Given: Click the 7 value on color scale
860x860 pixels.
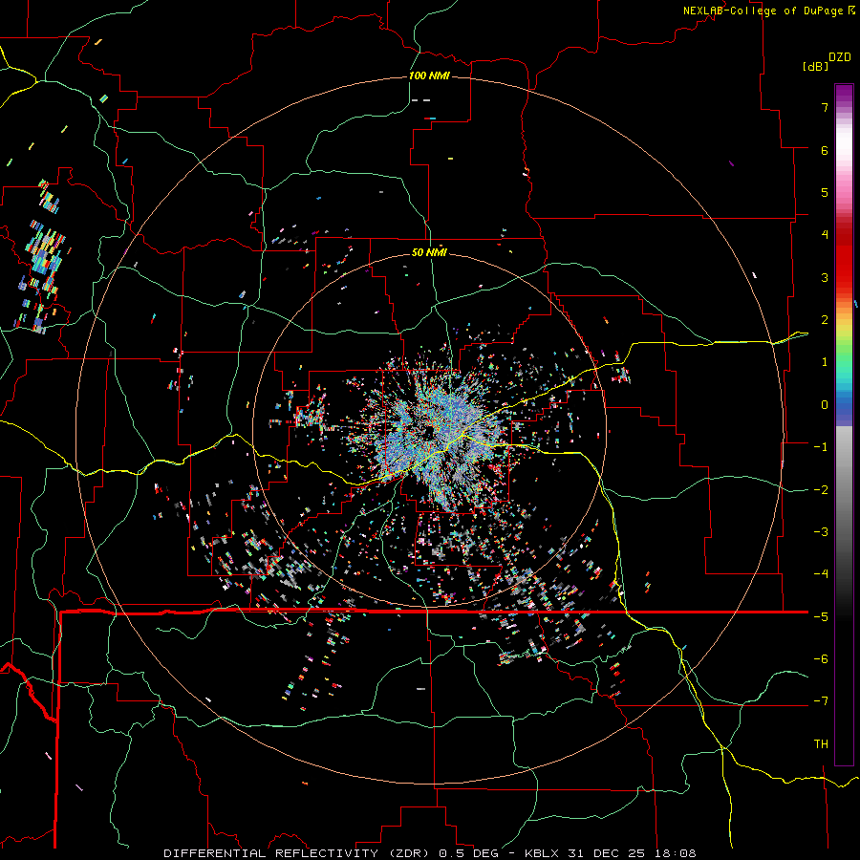Looking at the screenshot, I should pos(825,107).
